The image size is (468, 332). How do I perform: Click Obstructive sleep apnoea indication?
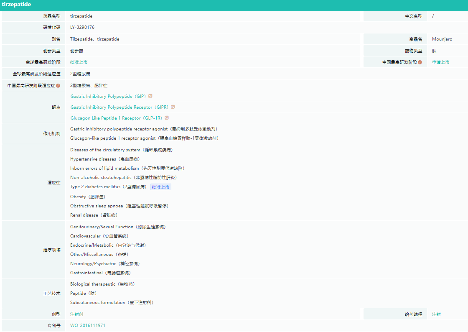(120, 206)
